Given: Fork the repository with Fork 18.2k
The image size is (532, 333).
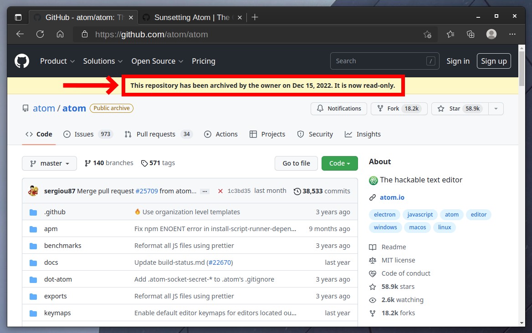Looking at the screenshot, I should click(399, 108).
